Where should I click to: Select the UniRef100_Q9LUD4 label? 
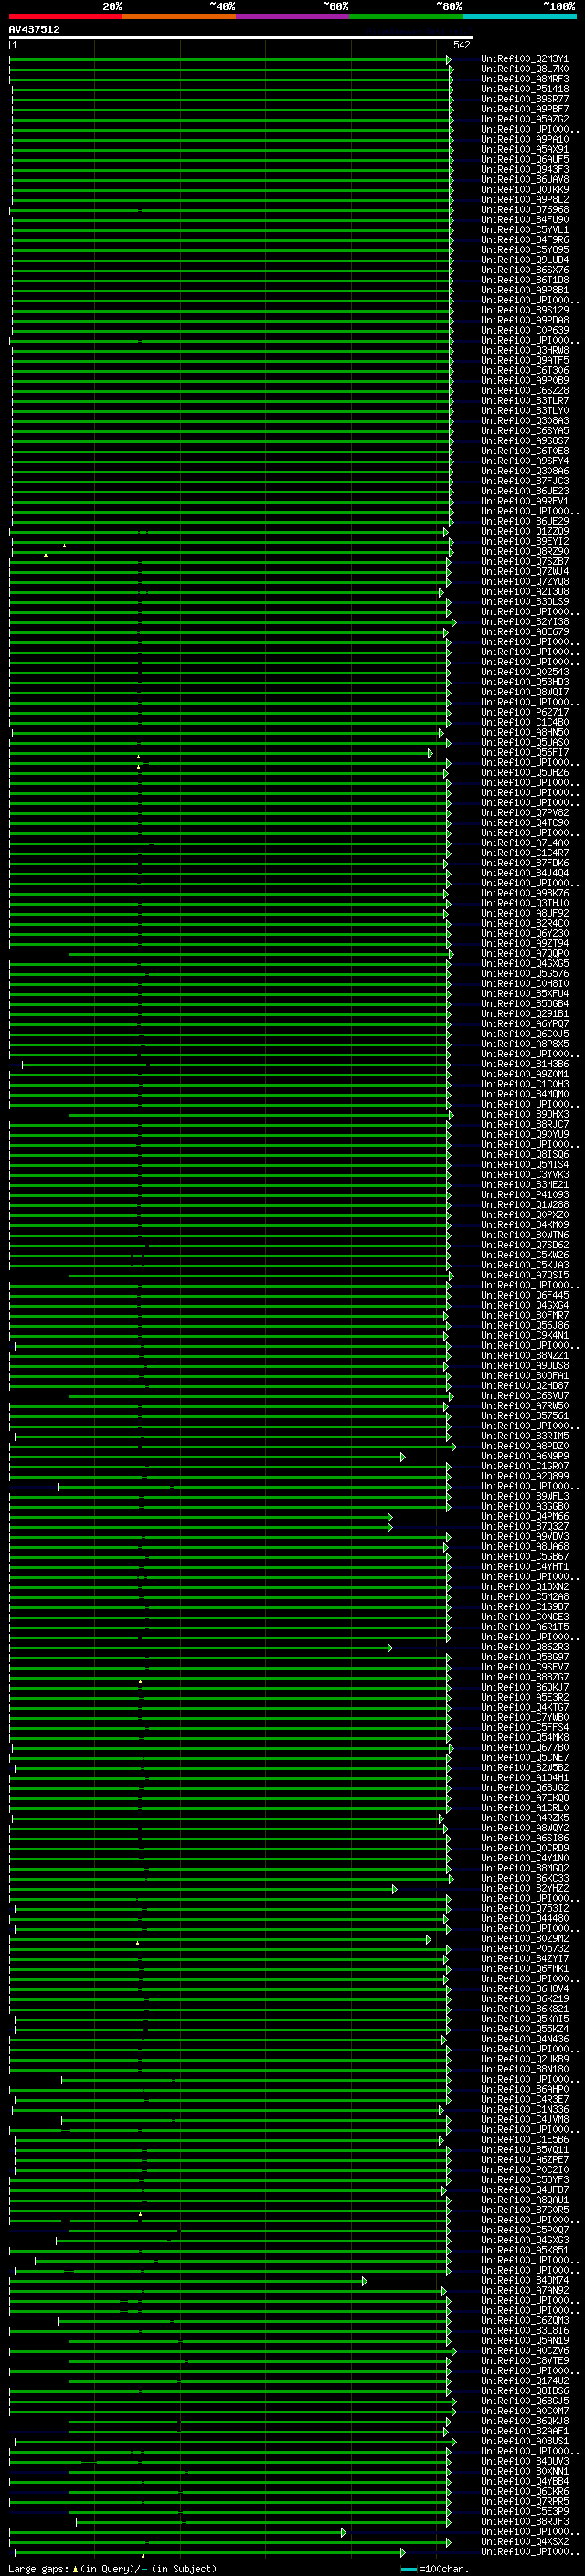525,260
